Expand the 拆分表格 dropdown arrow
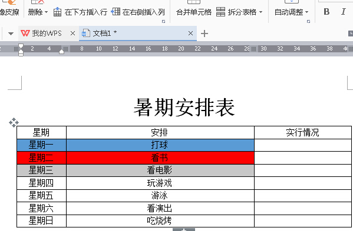 (260, 12)
